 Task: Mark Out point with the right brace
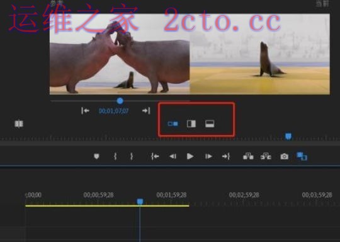132,156
